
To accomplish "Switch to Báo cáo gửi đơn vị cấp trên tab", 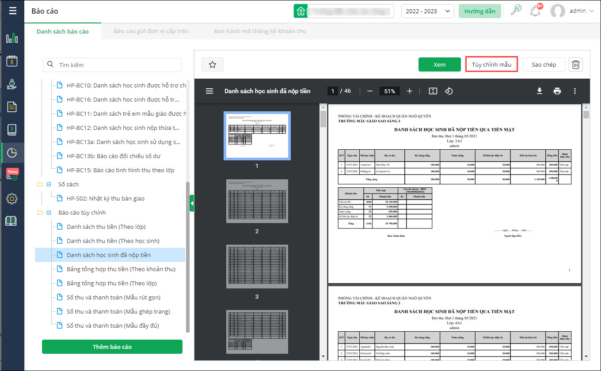I will point(151,31).
